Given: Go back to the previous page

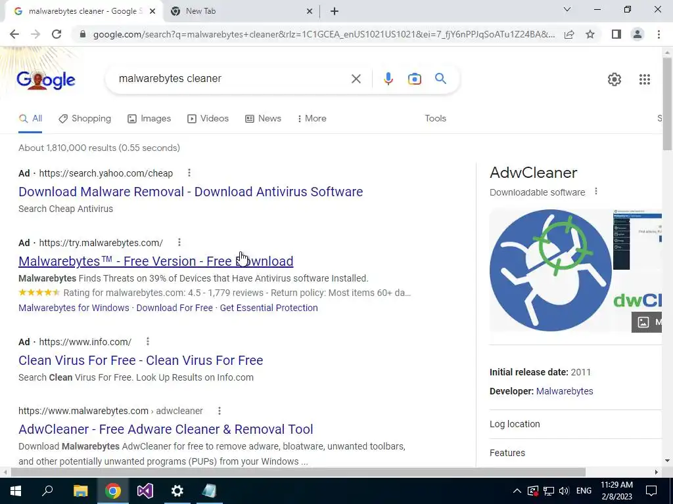Looking at the screenshot, I should pos(14,34).
